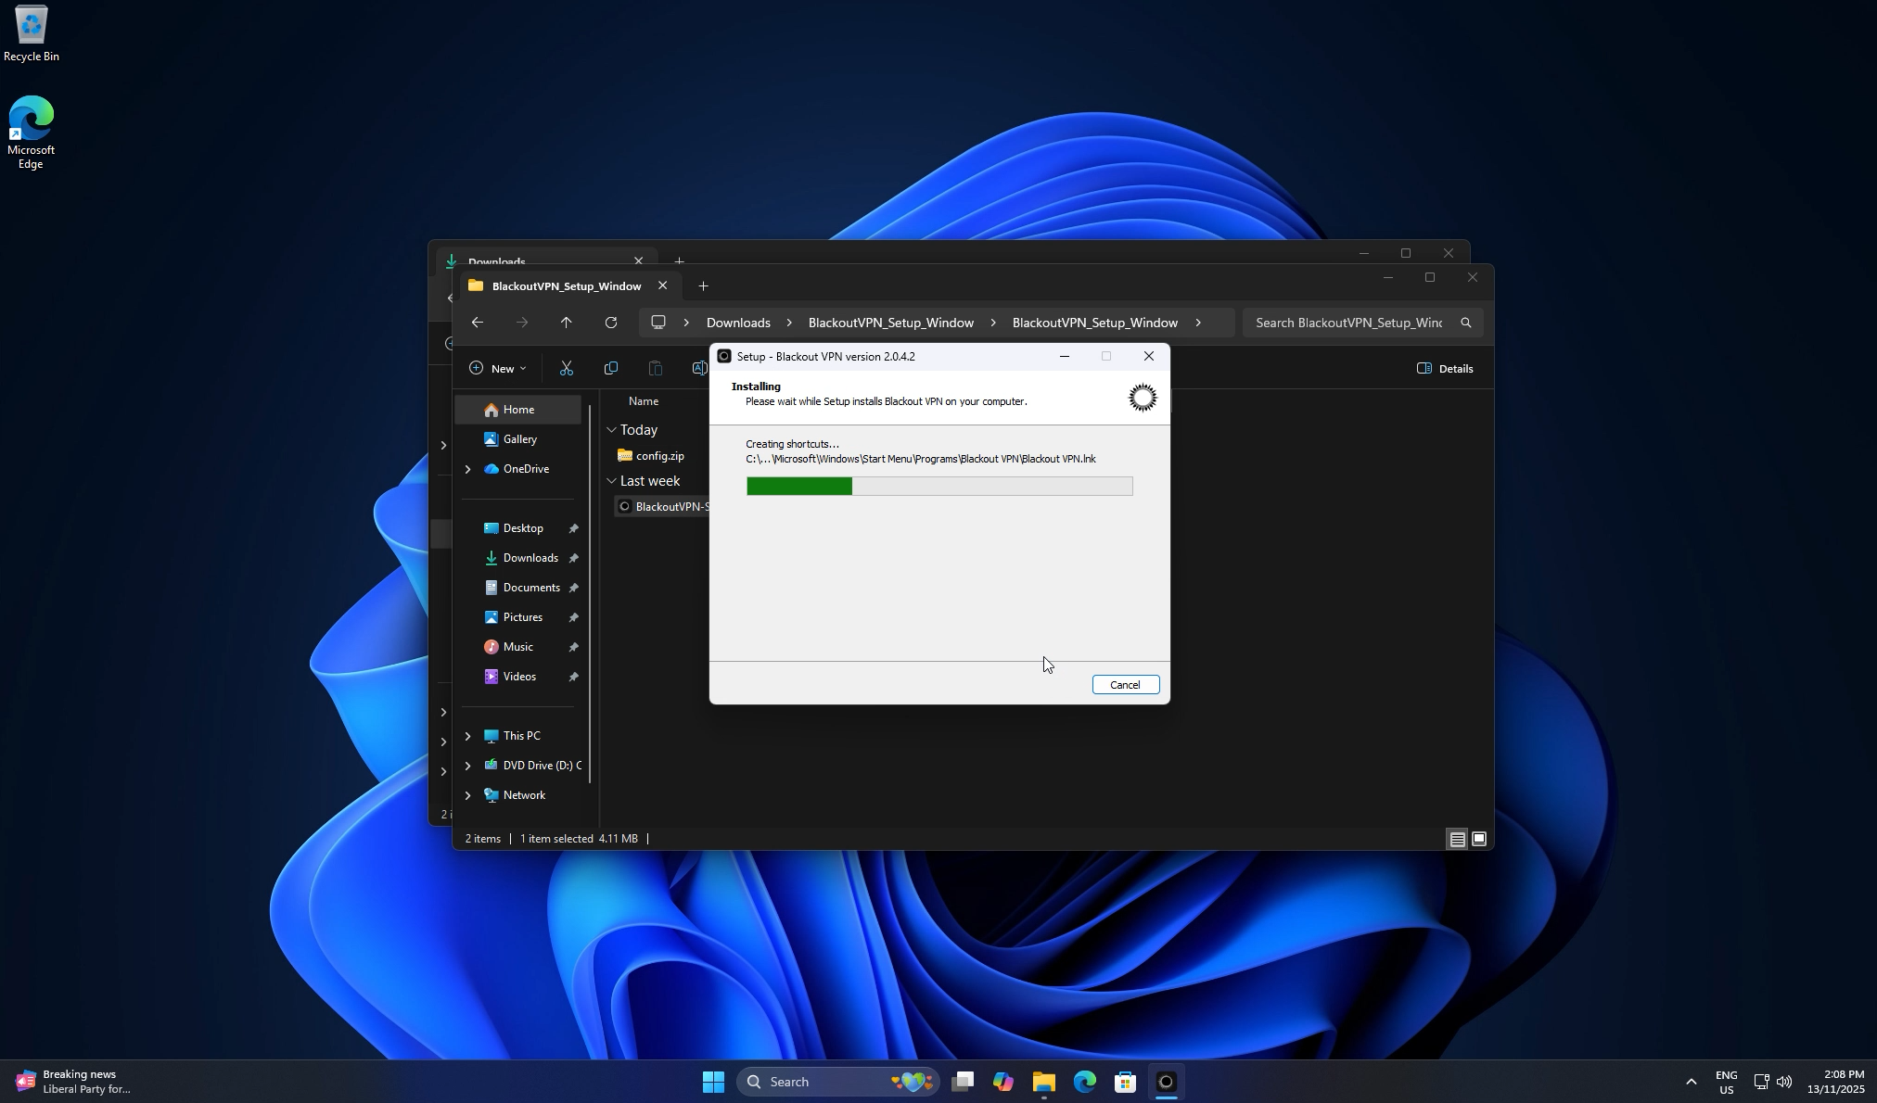Viewport: 1877px width, 1103px height.
Task: Select the Cut icon in the toolbar
Action: [567, 367]
